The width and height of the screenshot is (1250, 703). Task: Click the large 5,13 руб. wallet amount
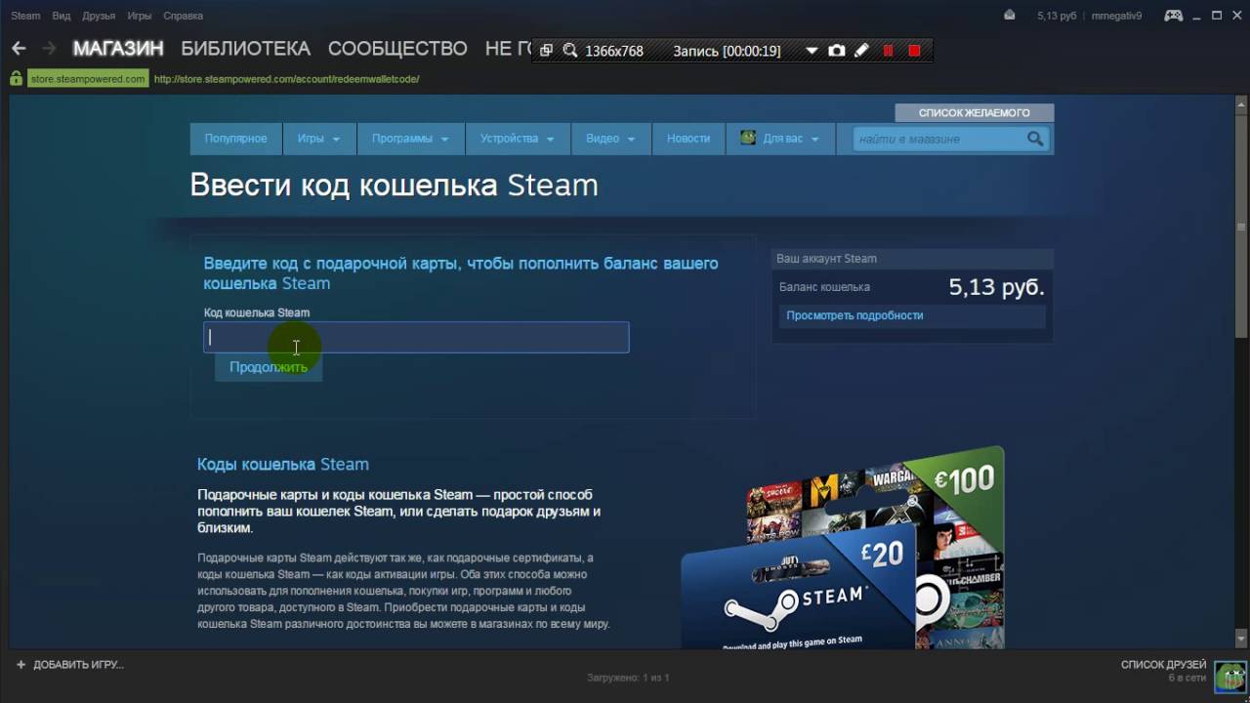997,287
